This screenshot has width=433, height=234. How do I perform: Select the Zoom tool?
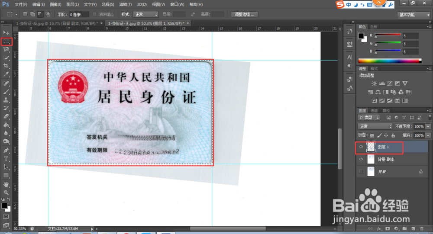[x=6, y=192]
